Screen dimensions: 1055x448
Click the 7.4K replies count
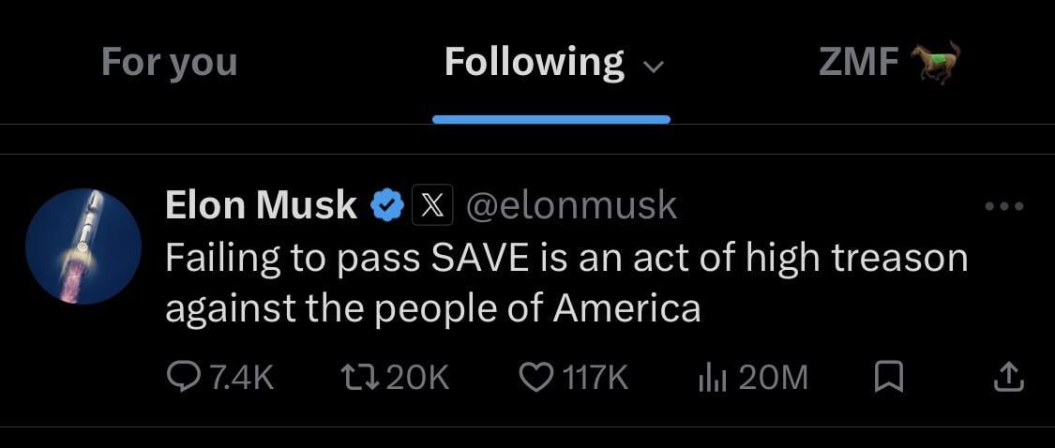[241, 377]
